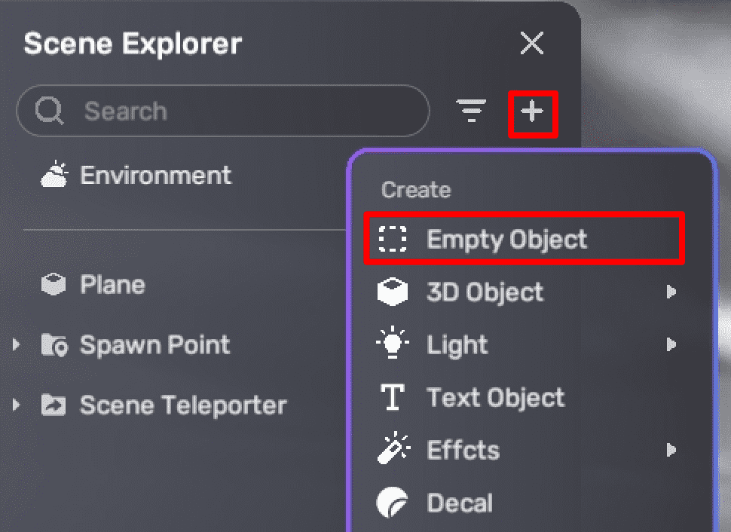731x532 pixels.
Task: Select the Environment item
Action: point(155,176)
